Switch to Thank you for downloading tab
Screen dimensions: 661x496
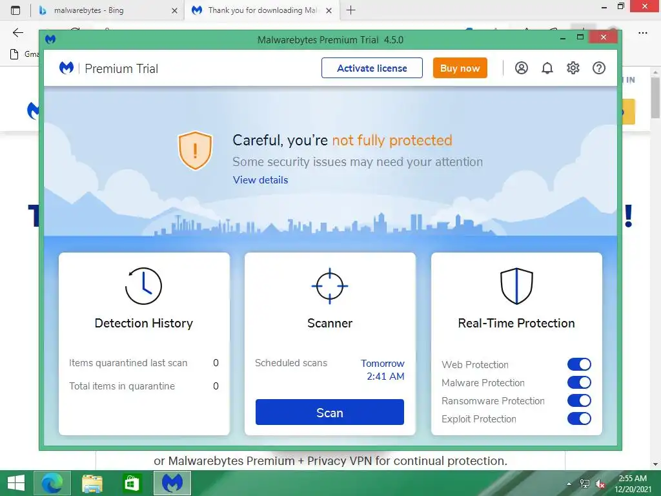point(261,10)
